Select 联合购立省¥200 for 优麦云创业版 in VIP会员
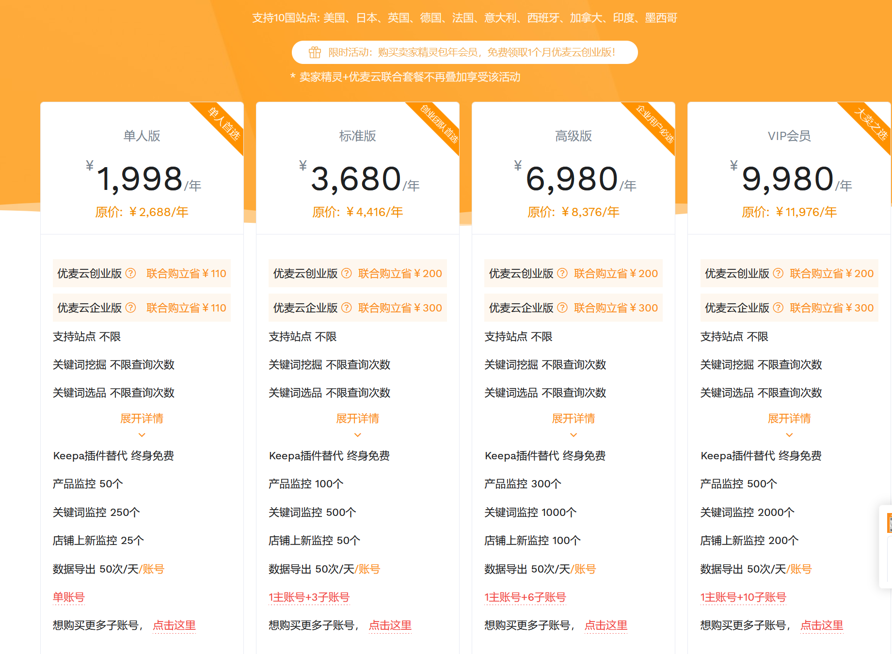Screen dimensions: 892x654 pos(832,273)
